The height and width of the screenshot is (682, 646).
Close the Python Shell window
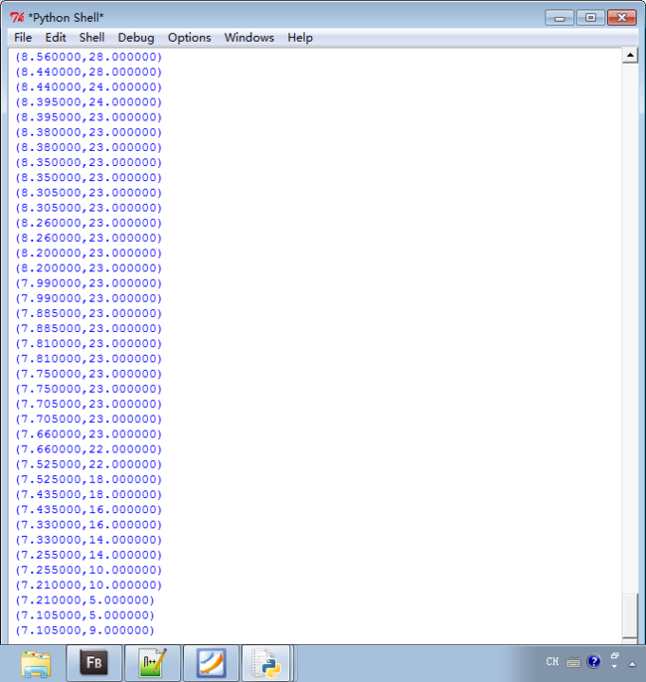coord(622,18)
